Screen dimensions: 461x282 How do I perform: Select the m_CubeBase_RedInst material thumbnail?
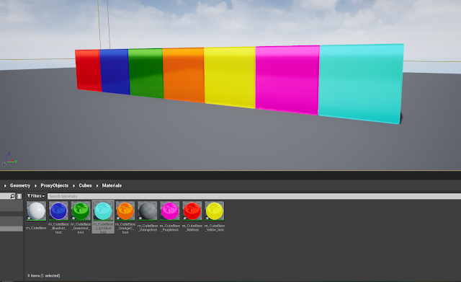[x=192, y=211]
